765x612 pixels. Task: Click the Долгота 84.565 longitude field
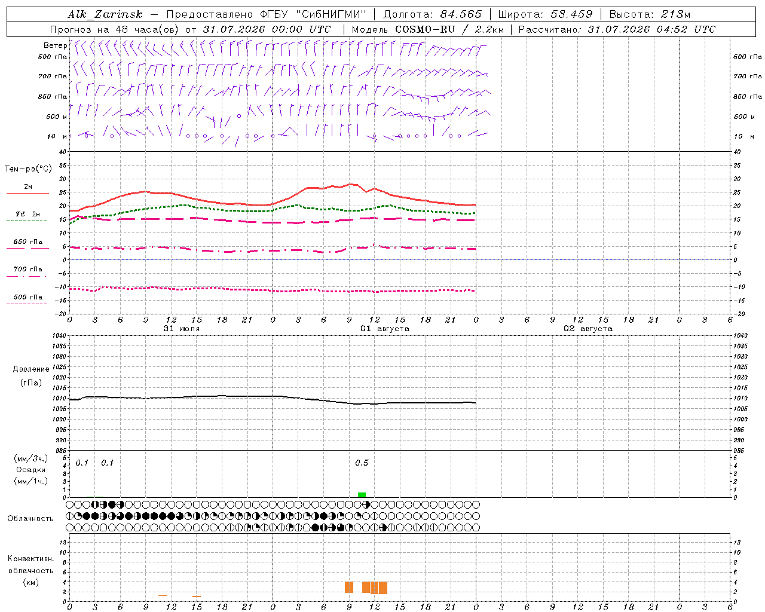[x=432, y=14]
